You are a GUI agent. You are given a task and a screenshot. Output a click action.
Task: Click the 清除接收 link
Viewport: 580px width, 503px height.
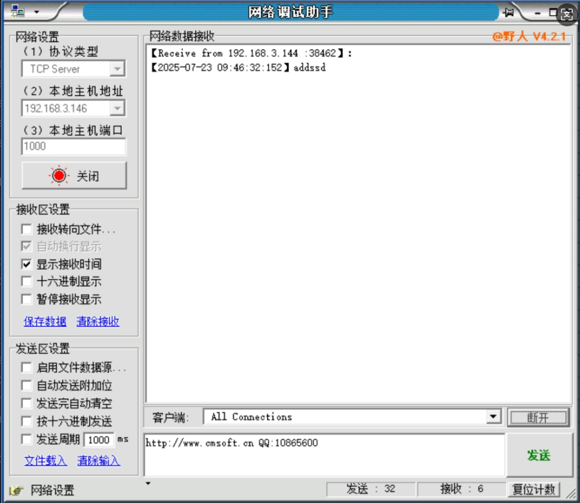click(98, 321)
